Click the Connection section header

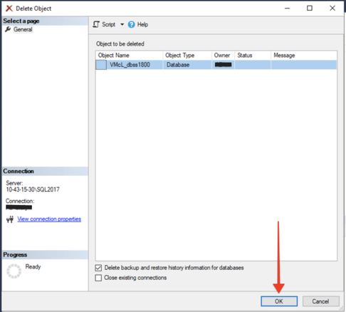[x=45, y=171]
